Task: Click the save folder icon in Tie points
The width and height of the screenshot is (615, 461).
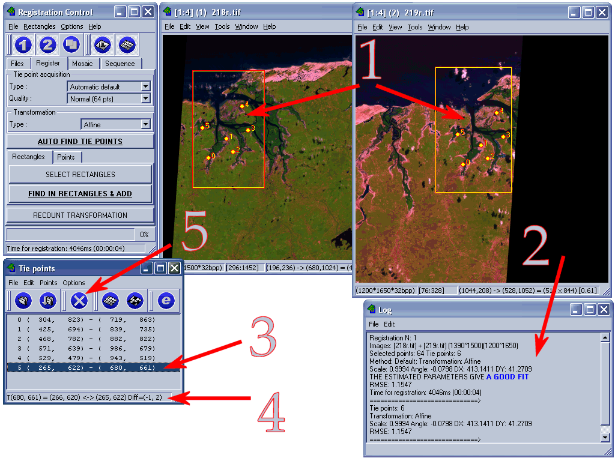Action: [x=47, y=300]
